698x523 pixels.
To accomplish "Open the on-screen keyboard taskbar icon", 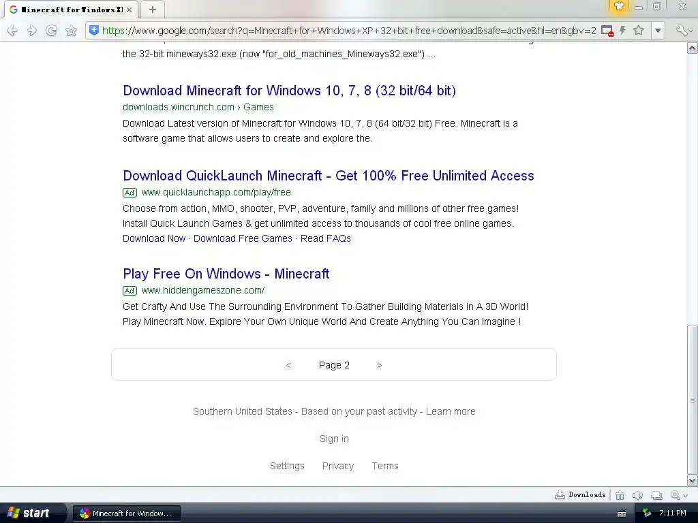I will click(x=622, y=513).
